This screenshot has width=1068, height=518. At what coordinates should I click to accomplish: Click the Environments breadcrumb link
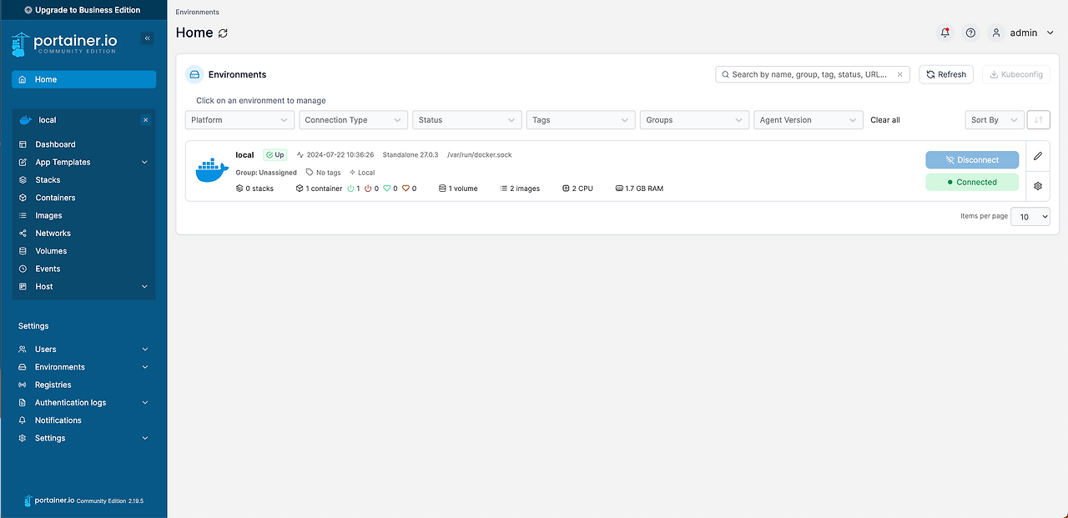click(x=197, y=13)
